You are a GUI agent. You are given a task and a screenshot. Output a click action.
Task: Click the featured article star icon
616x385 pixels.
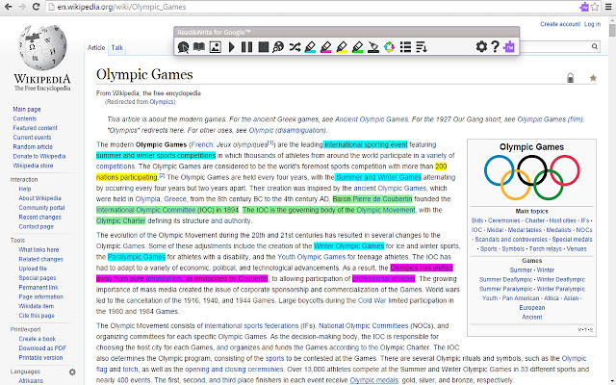(593, 78)
